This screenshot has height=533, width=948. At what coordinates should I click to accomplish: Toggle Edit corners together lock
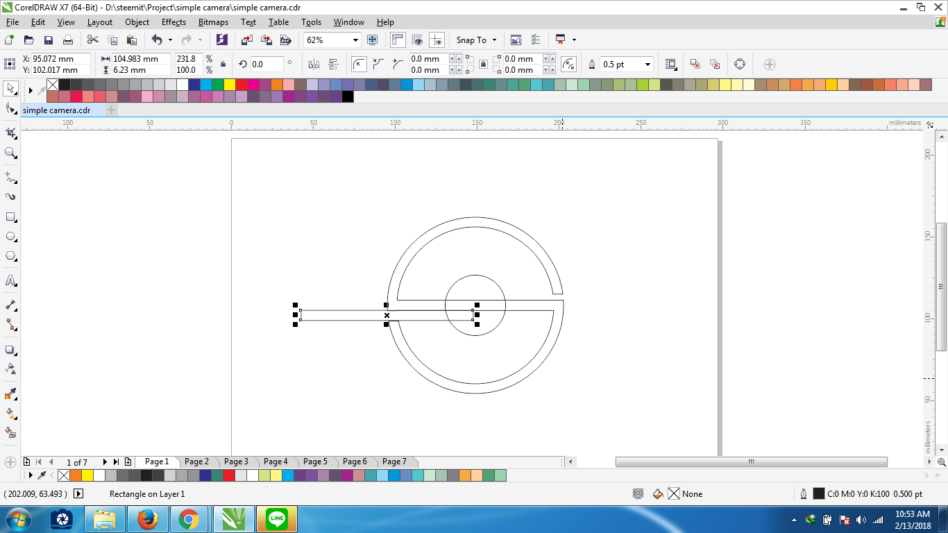click(484, 65)
